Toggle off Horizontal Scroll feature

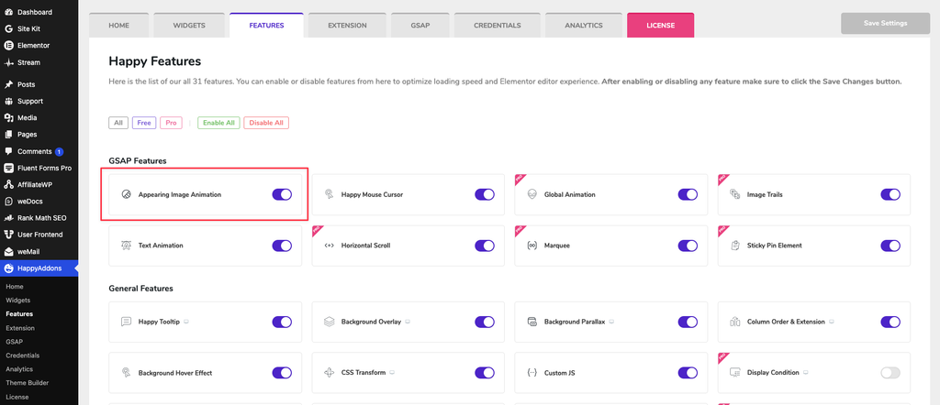[485, 246]
